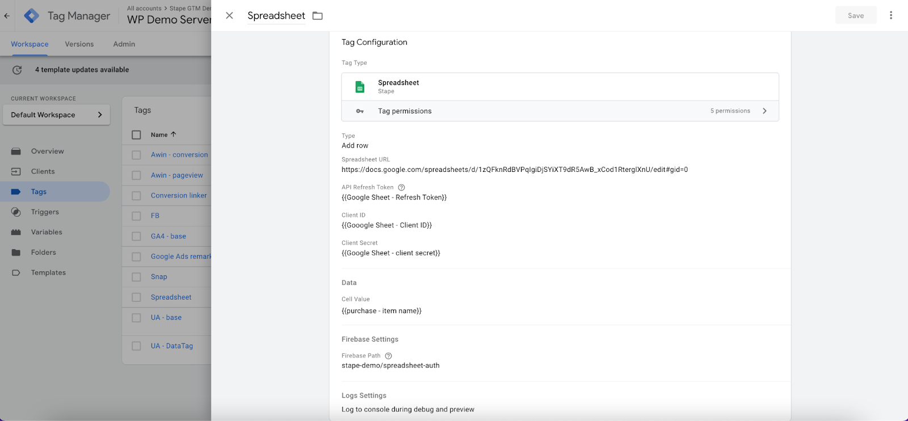Image resolution: width=908 pixels, height=421 pixels.
Task: Open the Awin - conversion tag link
Action: [179, 155]
